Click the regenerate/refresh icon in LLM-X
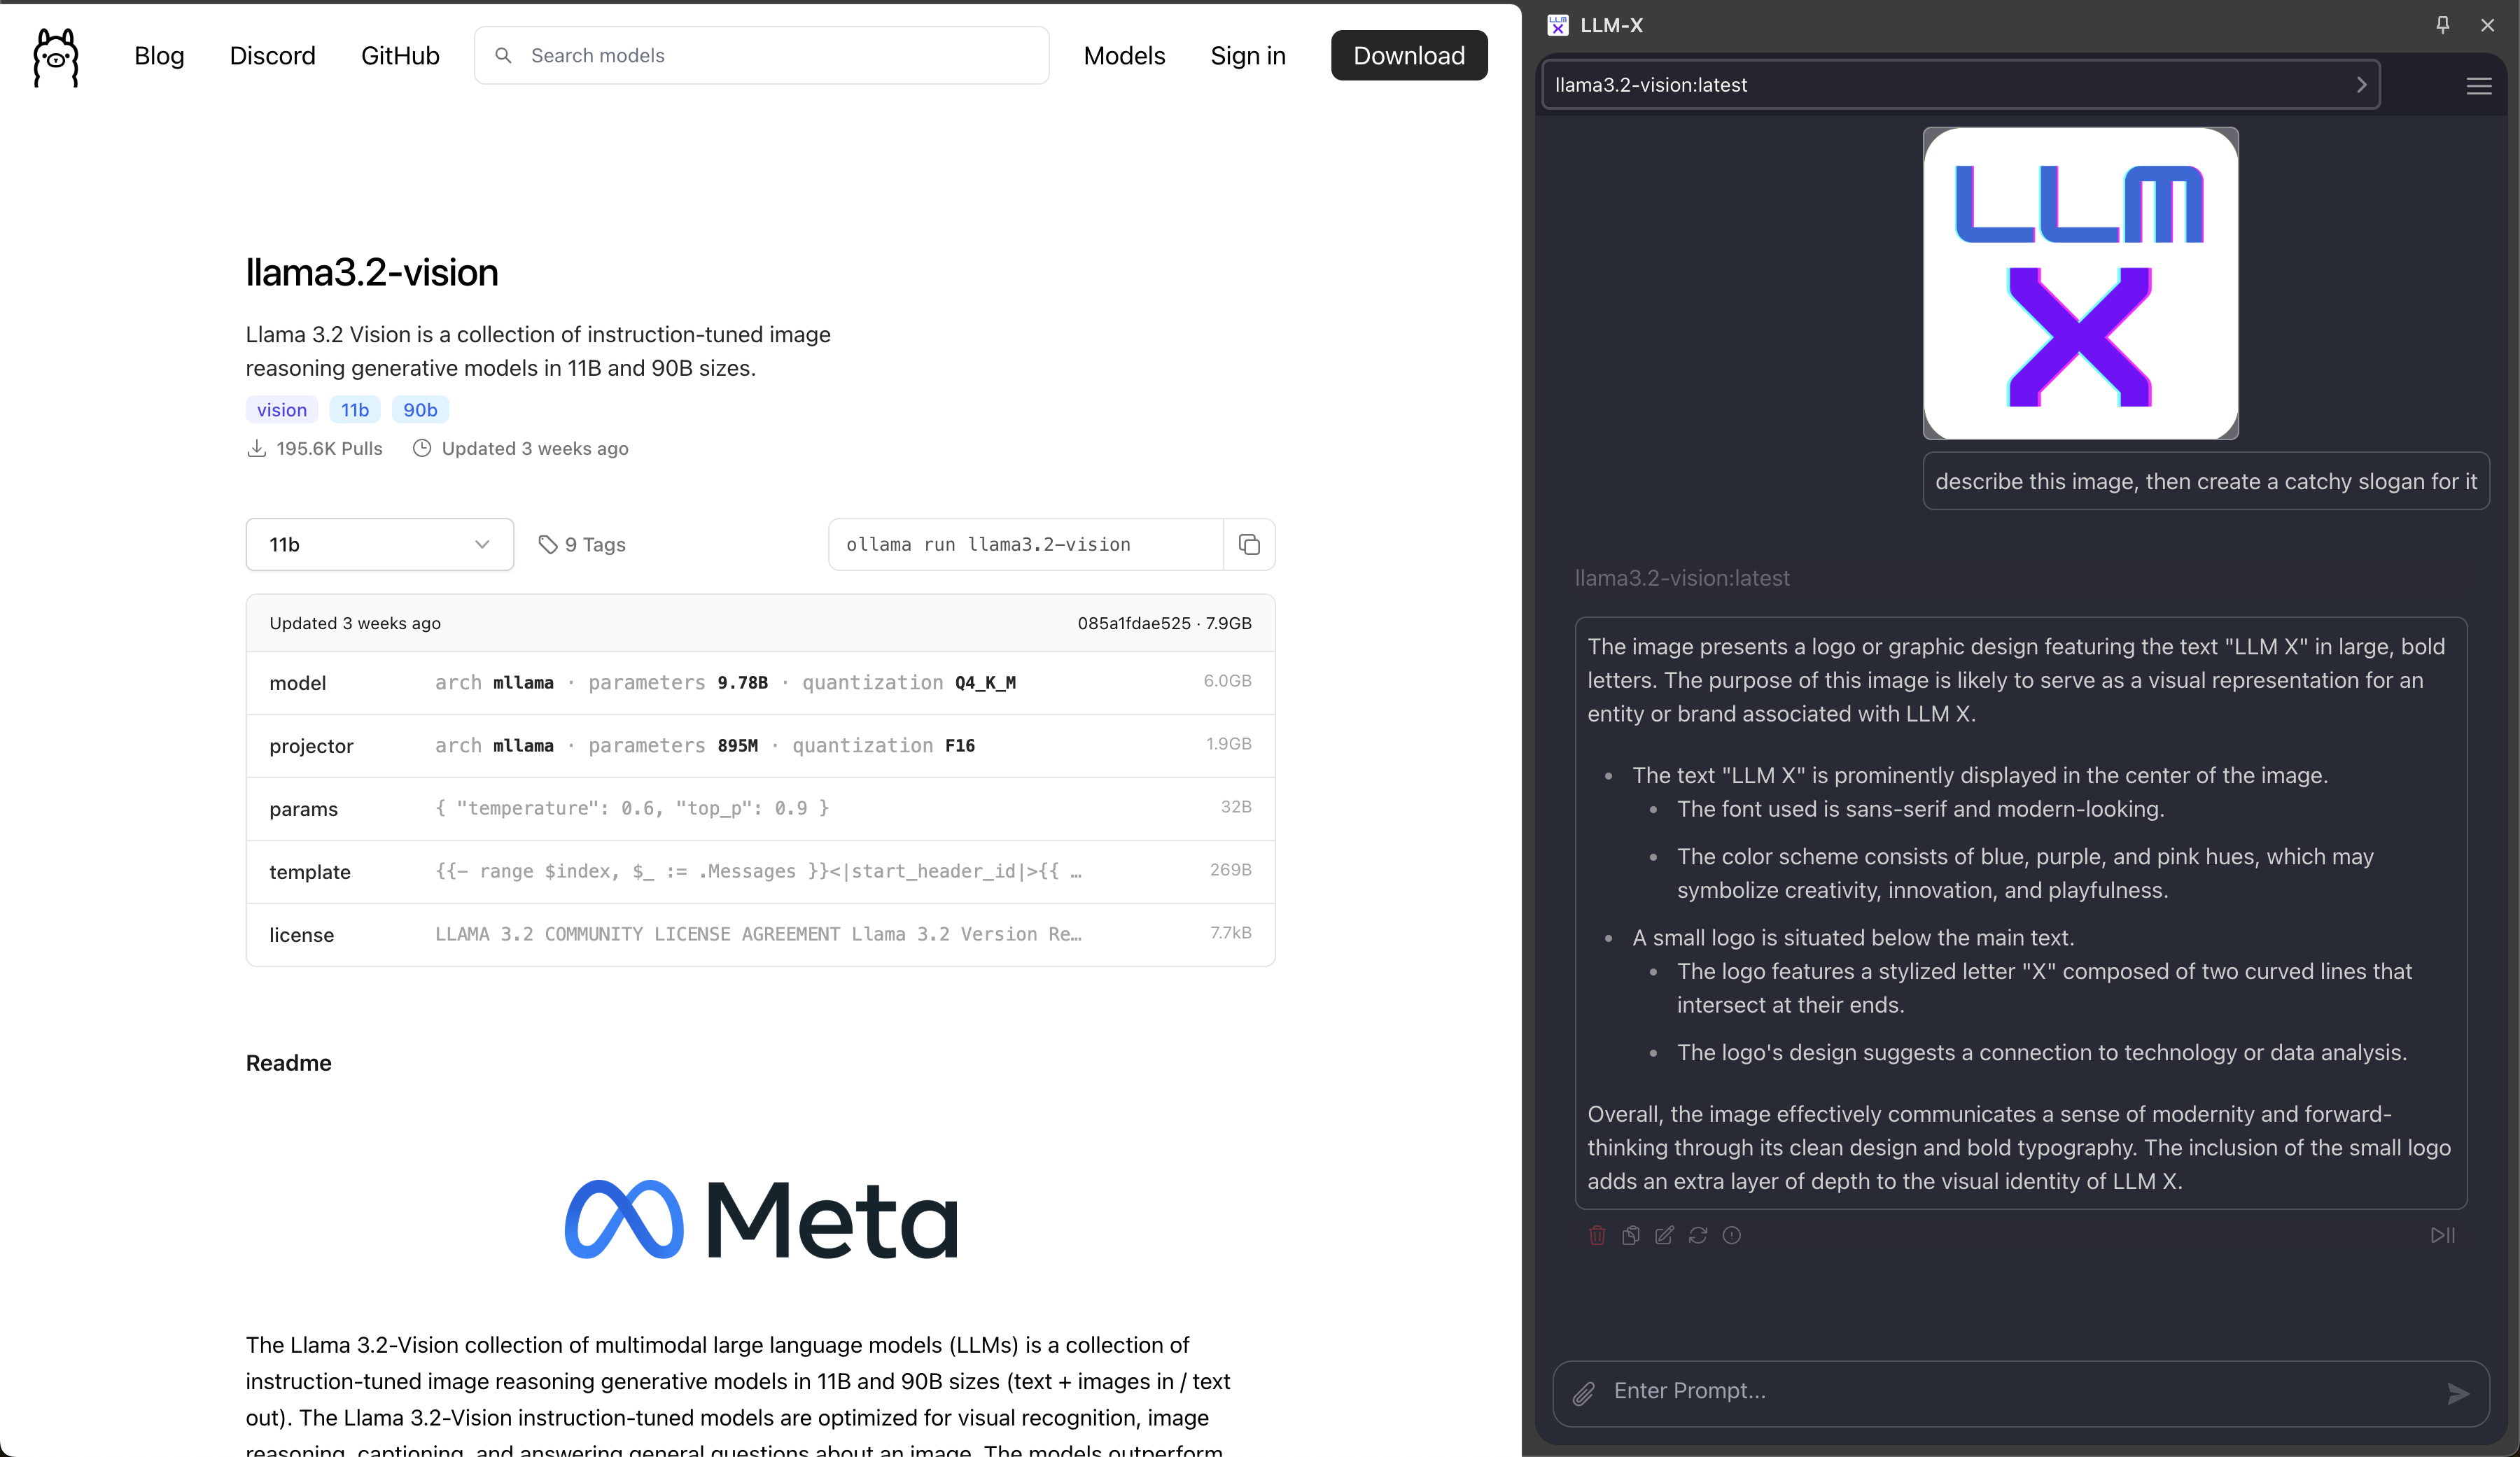The width and height of the screenshot is (2520, 1457). coord(1700,1235)
